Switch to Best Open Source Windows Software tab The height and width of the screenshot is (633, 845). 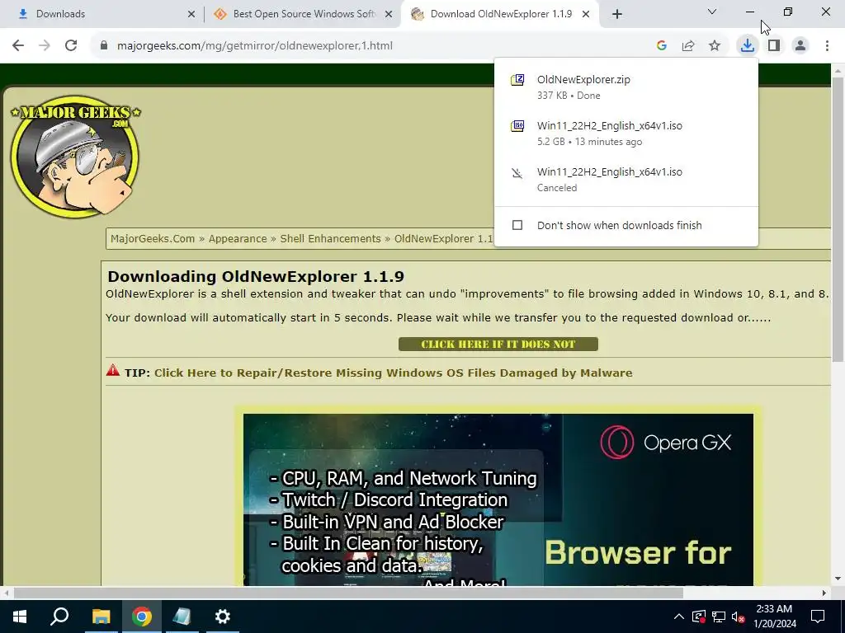click(302, 14)
